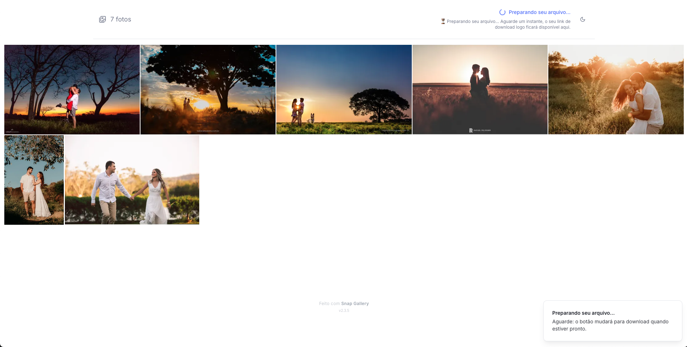Viewport: 687px width, 347px height.
Task: Open photo of couple walking hand in hand
Action: tap(132, 180)
